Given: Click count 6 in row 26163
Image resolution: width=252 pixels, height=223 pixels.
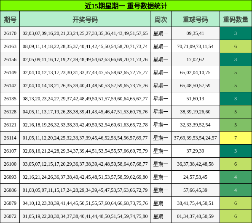Looking at the screenshot, I should point(236,46).
